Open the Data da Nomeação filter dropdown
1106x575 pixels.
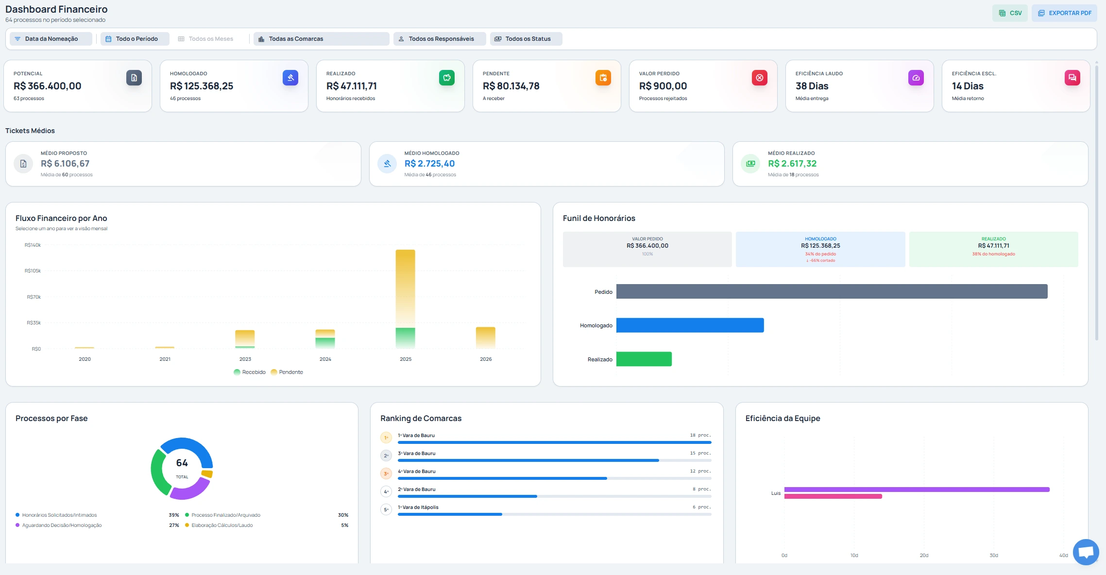tap(51, 39)
